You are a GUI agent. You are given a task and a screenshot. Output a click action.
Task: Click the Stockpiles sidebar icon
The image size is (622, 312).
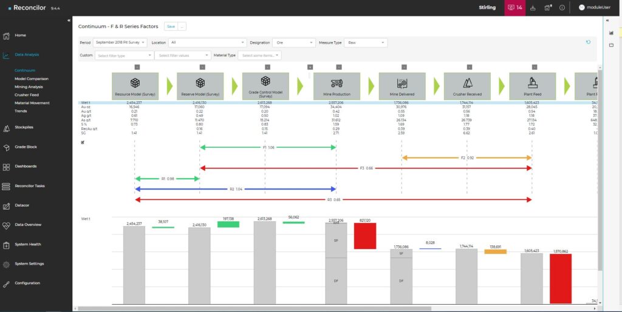click(6, 127)
